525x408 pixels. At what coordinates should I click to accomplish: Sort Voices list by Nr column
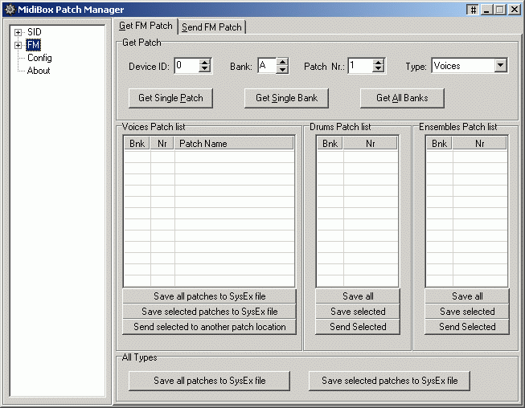pyautogui.click(x=162, y=144)
